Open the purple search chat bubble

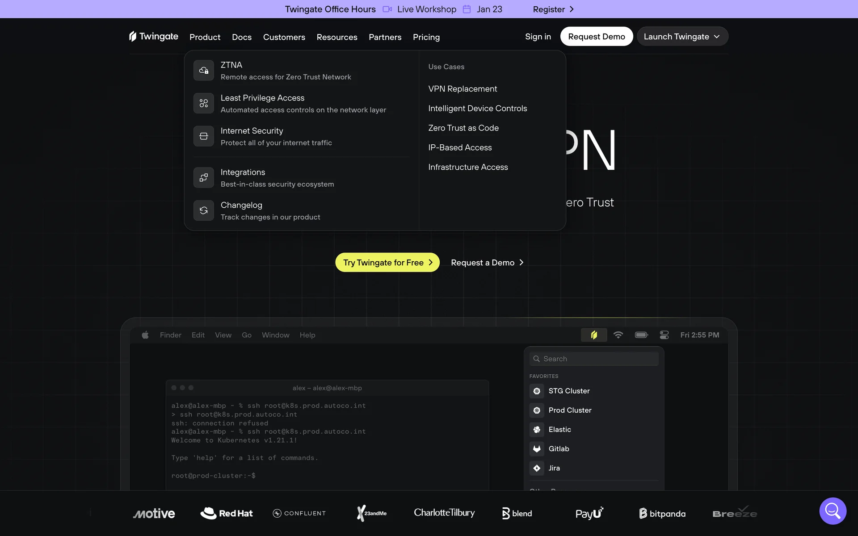pyautogui.click(x=833, y=511)
